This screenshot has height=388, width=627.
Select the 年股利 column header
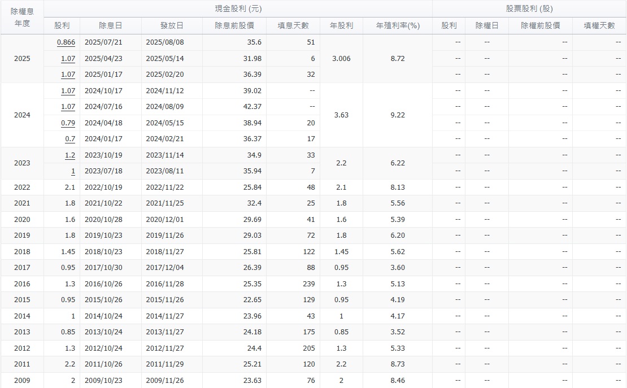[x=341, y=25]
